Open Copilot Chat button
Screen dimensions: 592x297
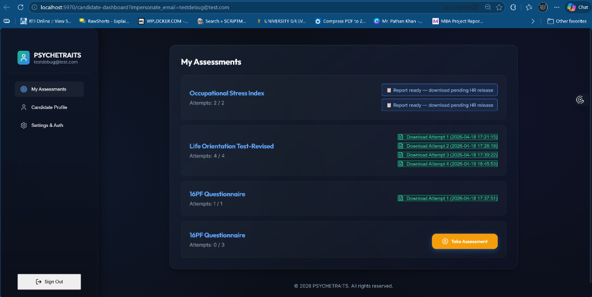pos(578,7)
